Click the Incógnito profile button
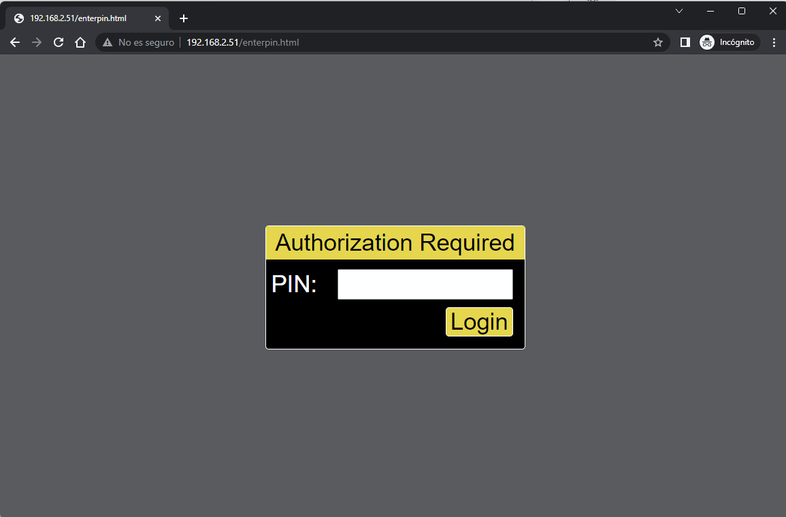The height and width of the screenshot is (517, 786). pyautogui.click(x=730, y=42)
